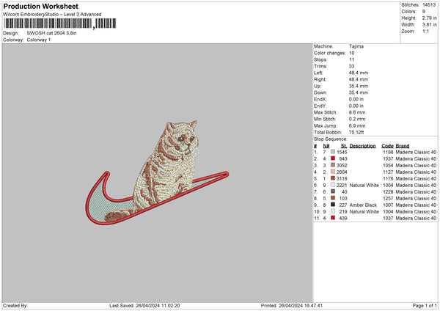Viewport: 440px width, 311px height.
Task: Click the 'Up:' label
Action: coord(318,86)
